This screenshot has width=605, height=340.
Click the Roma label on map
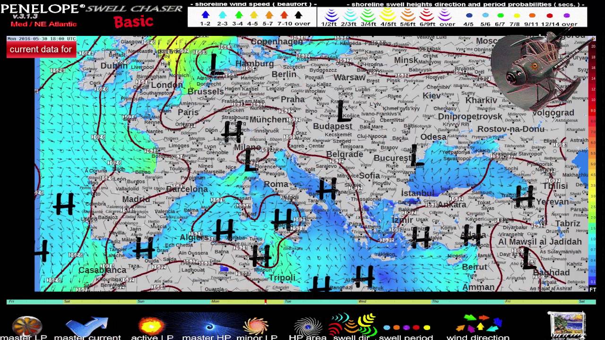click(x=276, y=184)
